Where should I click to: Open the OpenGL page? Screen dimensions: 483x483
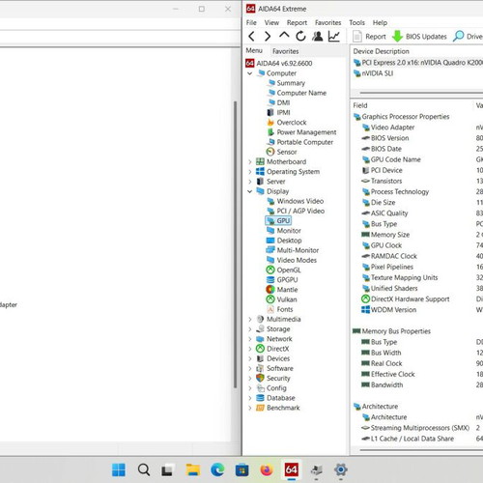tap(283, 270)
